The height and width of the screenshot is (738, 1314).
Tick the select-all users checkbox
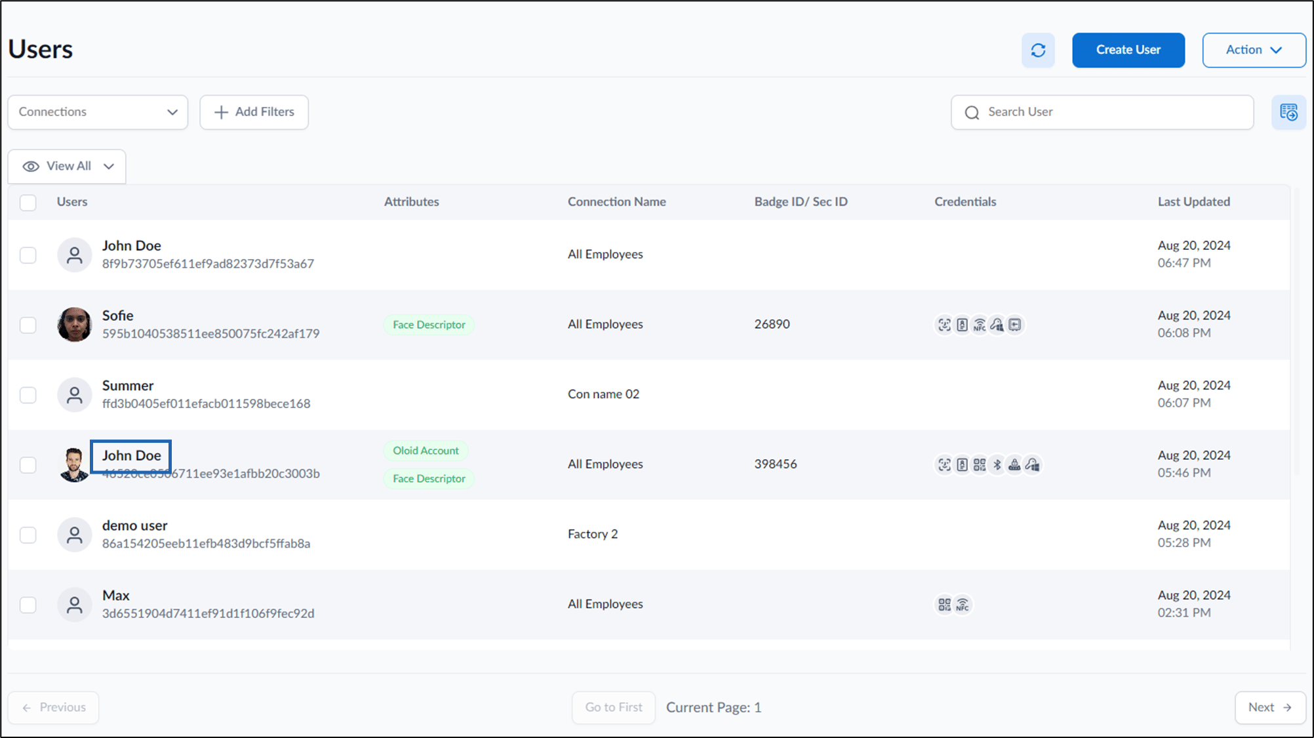point(28,202)
